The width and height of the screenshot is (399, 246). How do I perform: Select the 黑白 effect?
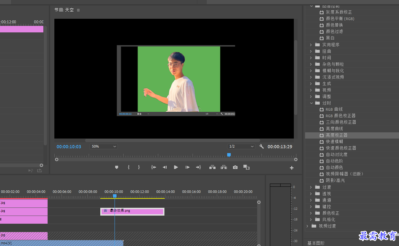[x=330, y=38]
